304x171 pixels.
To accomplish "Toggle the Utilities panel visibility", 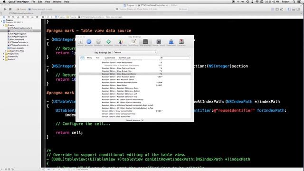I will click(x=298, y=9).
